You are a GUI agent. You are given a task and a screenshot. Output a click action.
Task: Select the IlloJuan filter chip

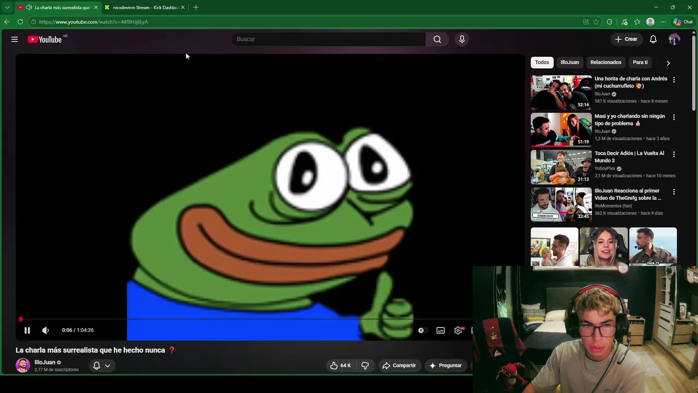click(x=570, y=62)
